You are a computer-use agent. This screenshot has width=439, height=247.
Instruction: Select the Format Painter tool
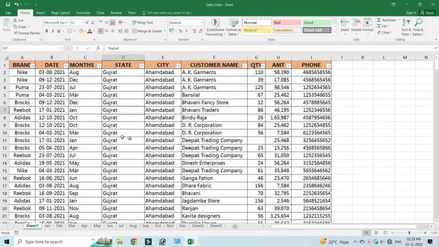coord(27,33)
